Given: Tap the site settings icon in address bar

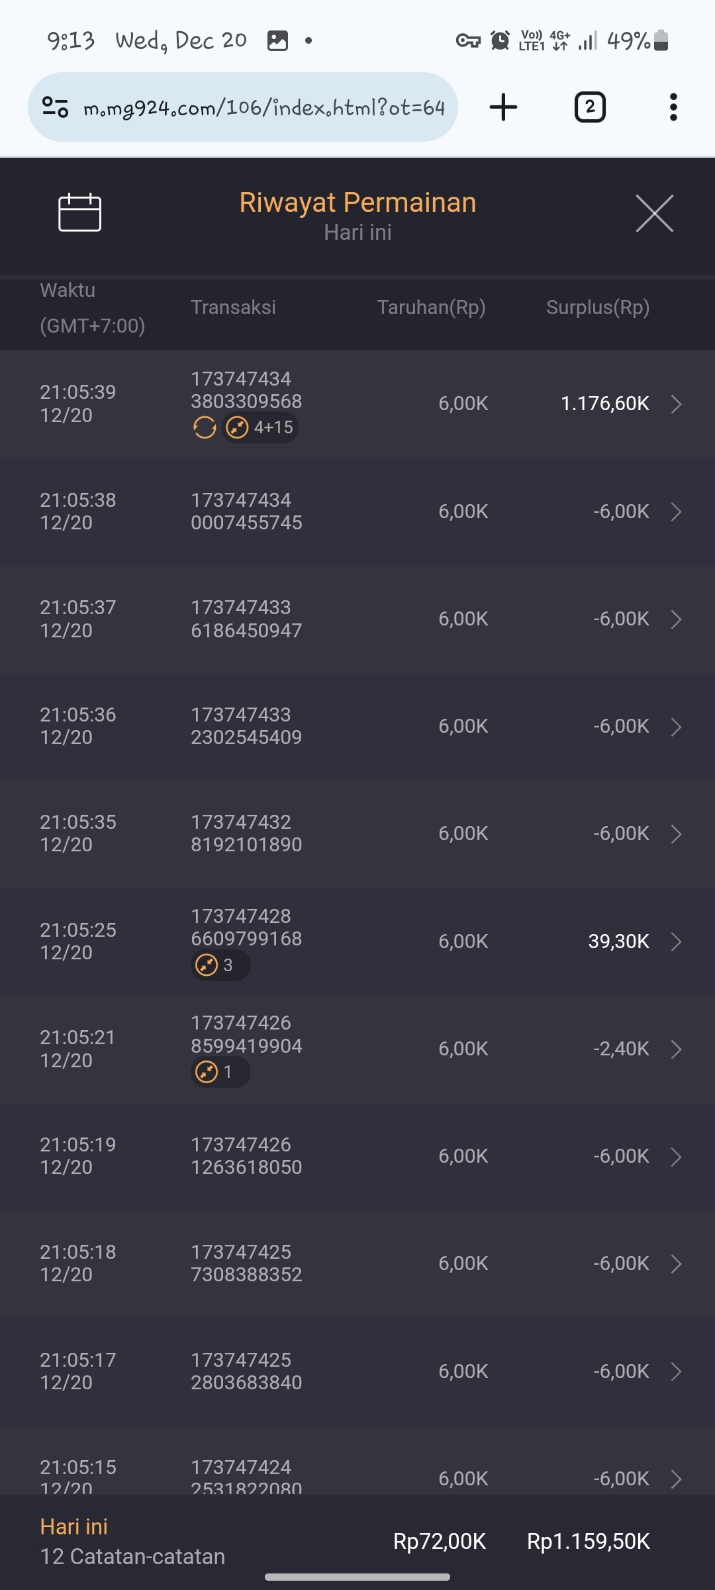Looking at the screenshot, I should coord(55,107).
